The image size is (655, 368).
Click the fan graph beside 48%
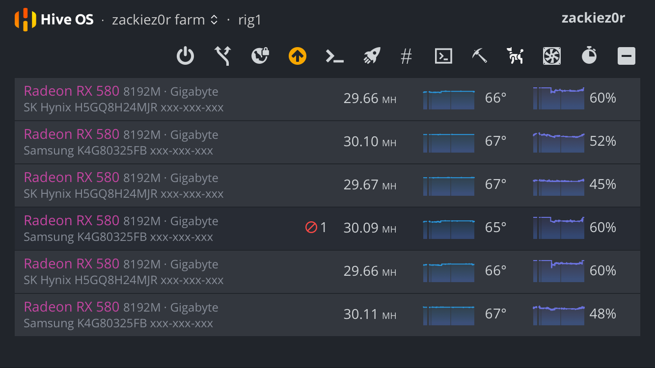[x=559, y=315]
